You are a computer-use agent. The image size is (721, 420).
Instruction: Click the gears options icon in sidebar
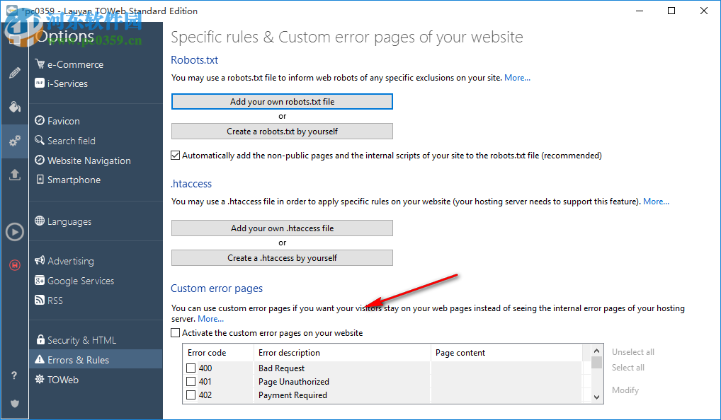coord(14,141)
